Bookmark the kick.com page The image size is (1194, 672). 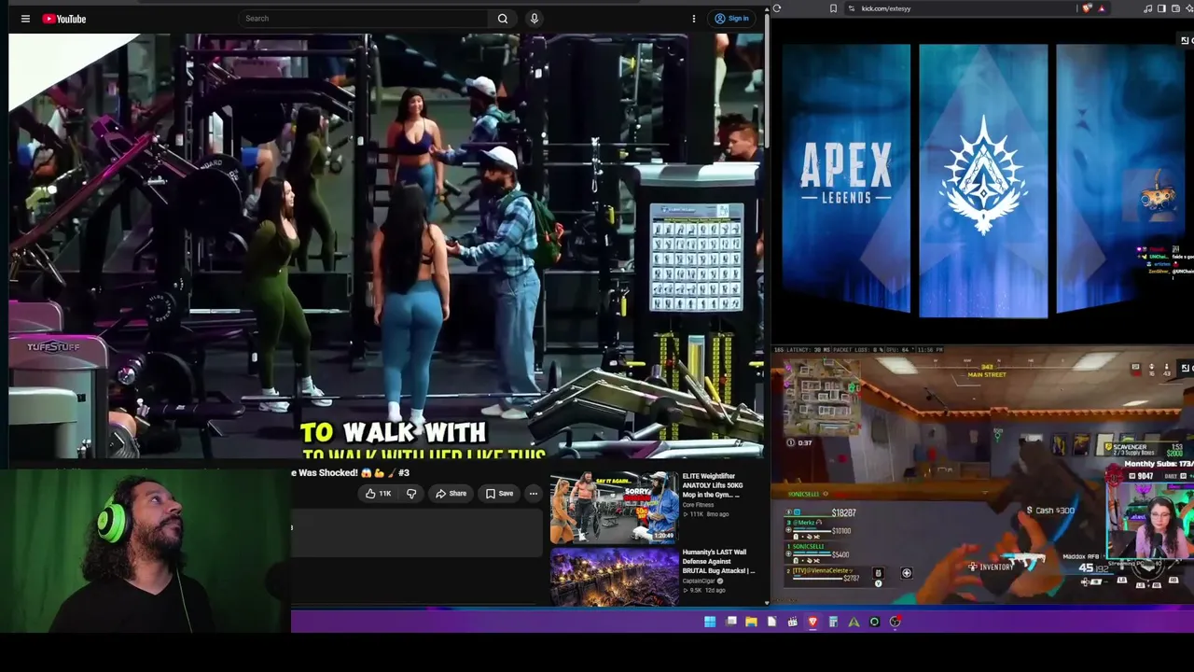(833, 8)
